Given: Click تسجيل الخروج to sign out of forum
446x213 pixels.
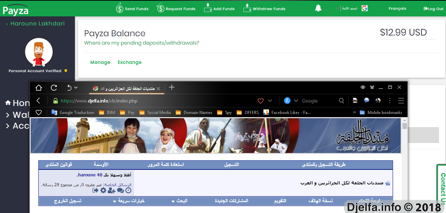Looking at the screenshot, I should 68,201.
